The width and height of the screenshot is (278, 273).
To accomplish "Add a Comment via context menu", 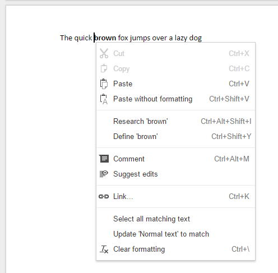I will 175,159.
